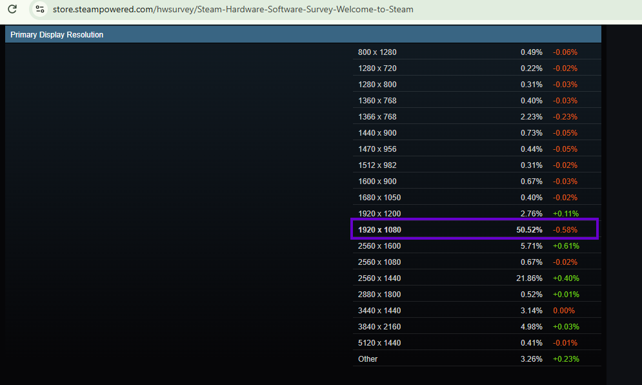Click the 0.00% change value

564,310
